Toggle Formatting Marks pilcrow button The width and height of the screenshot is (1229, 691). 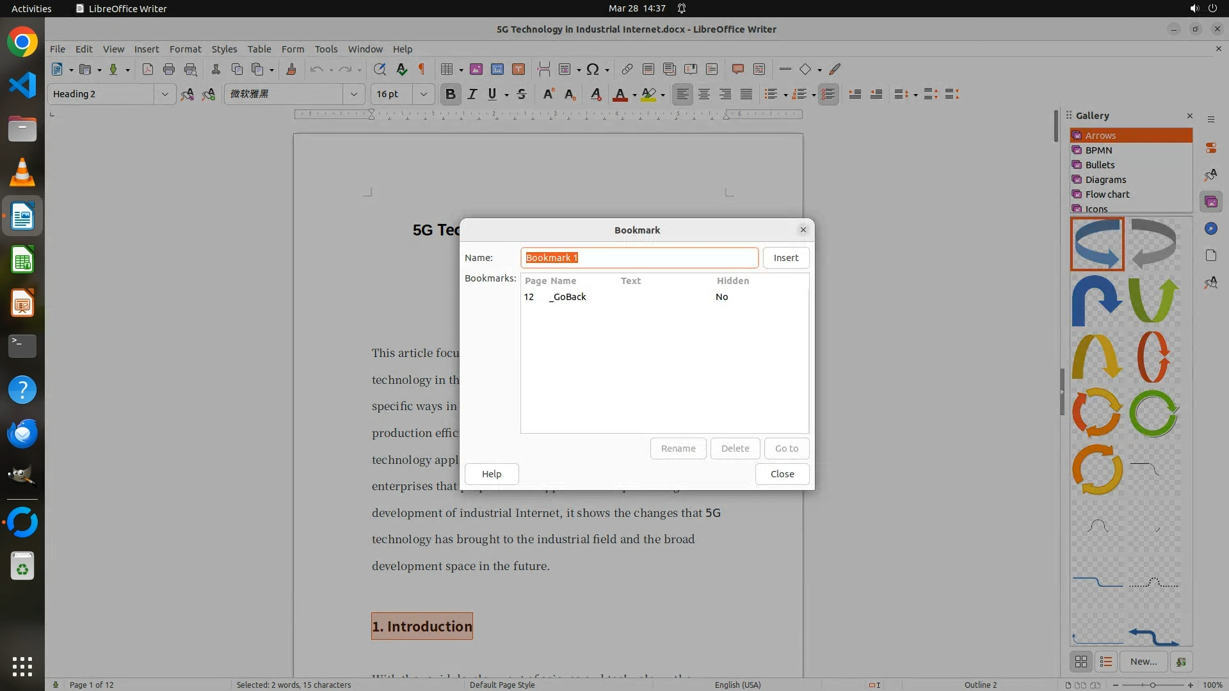(x=422, y=69)
